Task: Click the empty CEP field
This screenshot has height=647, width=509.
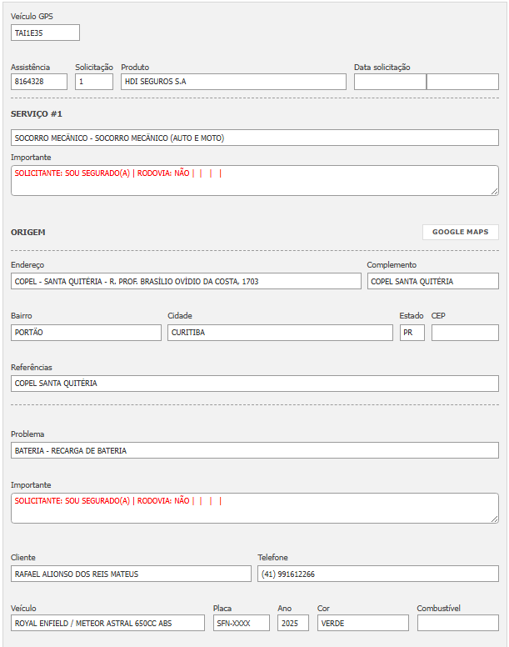Action: 464,332
